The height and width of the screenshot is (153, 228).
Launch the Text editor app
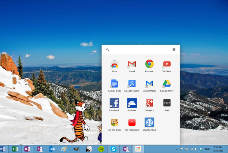coord(167,105)
